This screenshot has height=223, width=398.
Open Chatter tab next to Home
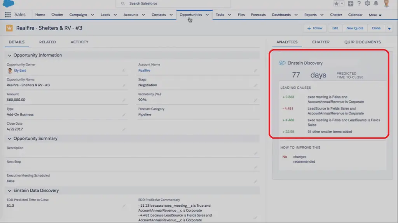point(57,15)
